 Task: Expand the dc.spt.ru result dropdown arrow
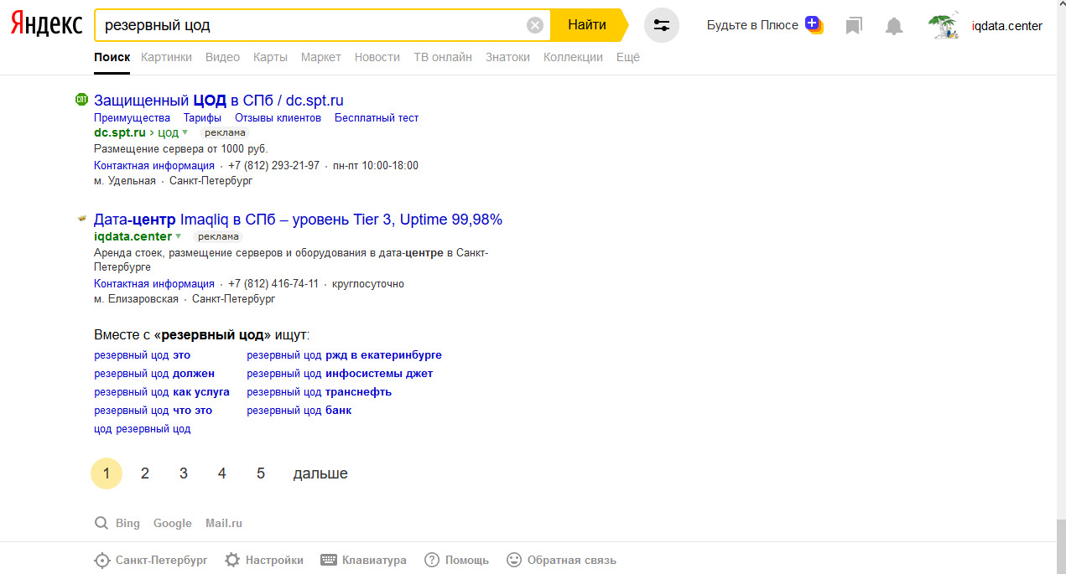pos(185,132)
